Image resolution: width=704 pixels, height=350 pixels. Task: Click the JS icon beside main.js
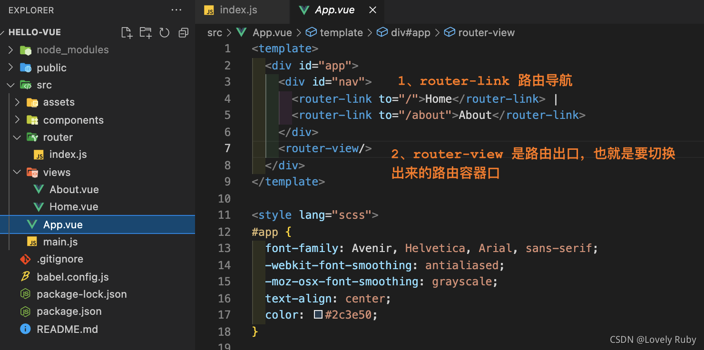tap(32, 242)
